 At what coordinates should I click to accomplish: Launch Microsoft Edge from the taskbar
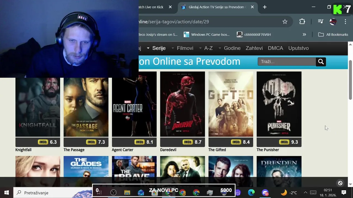251,193
